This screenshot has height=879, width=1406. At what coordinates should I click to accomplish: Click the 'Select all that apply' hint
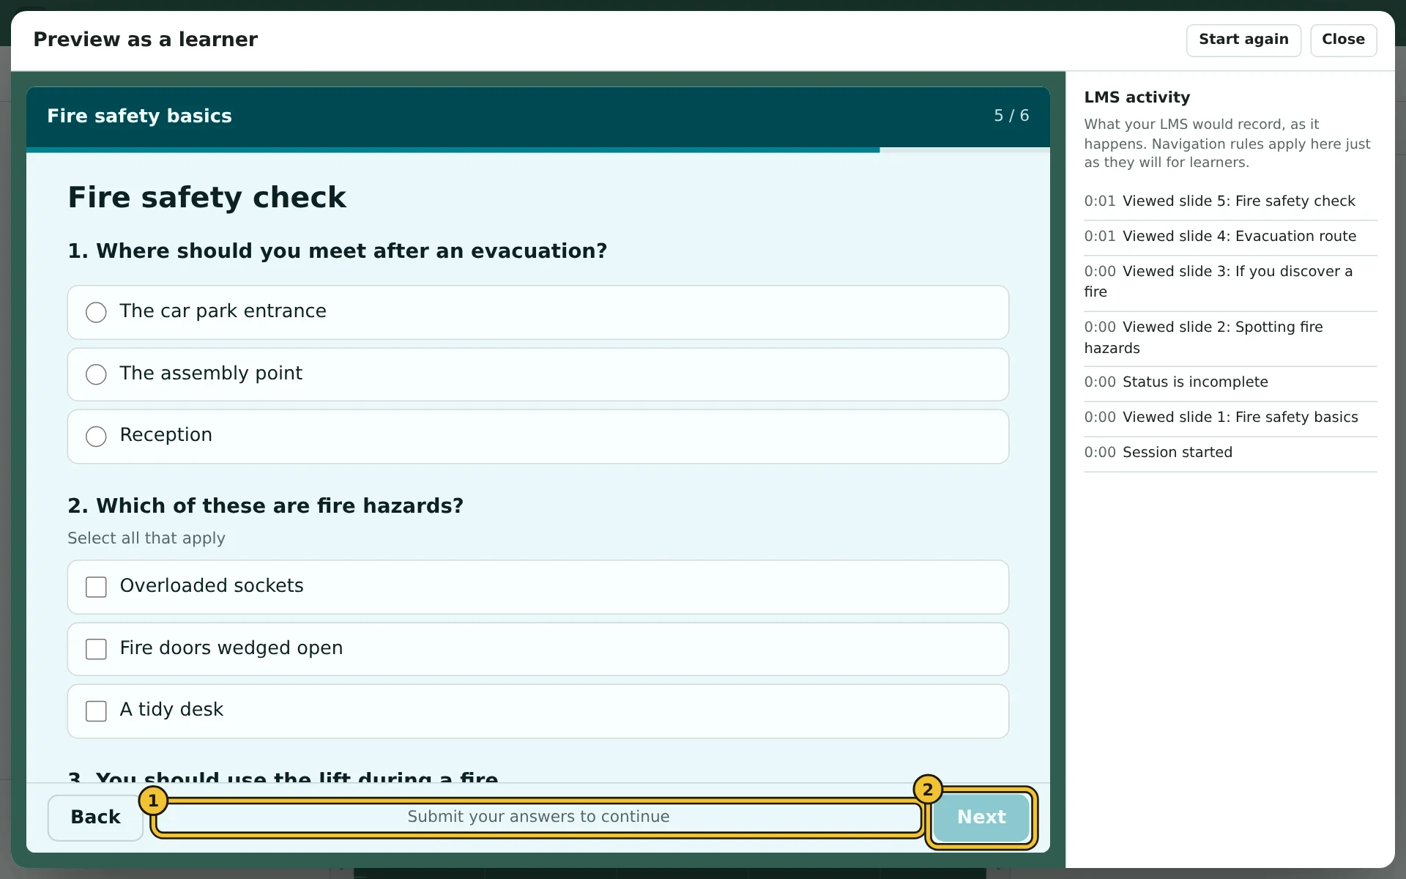(x=146, y=538)
